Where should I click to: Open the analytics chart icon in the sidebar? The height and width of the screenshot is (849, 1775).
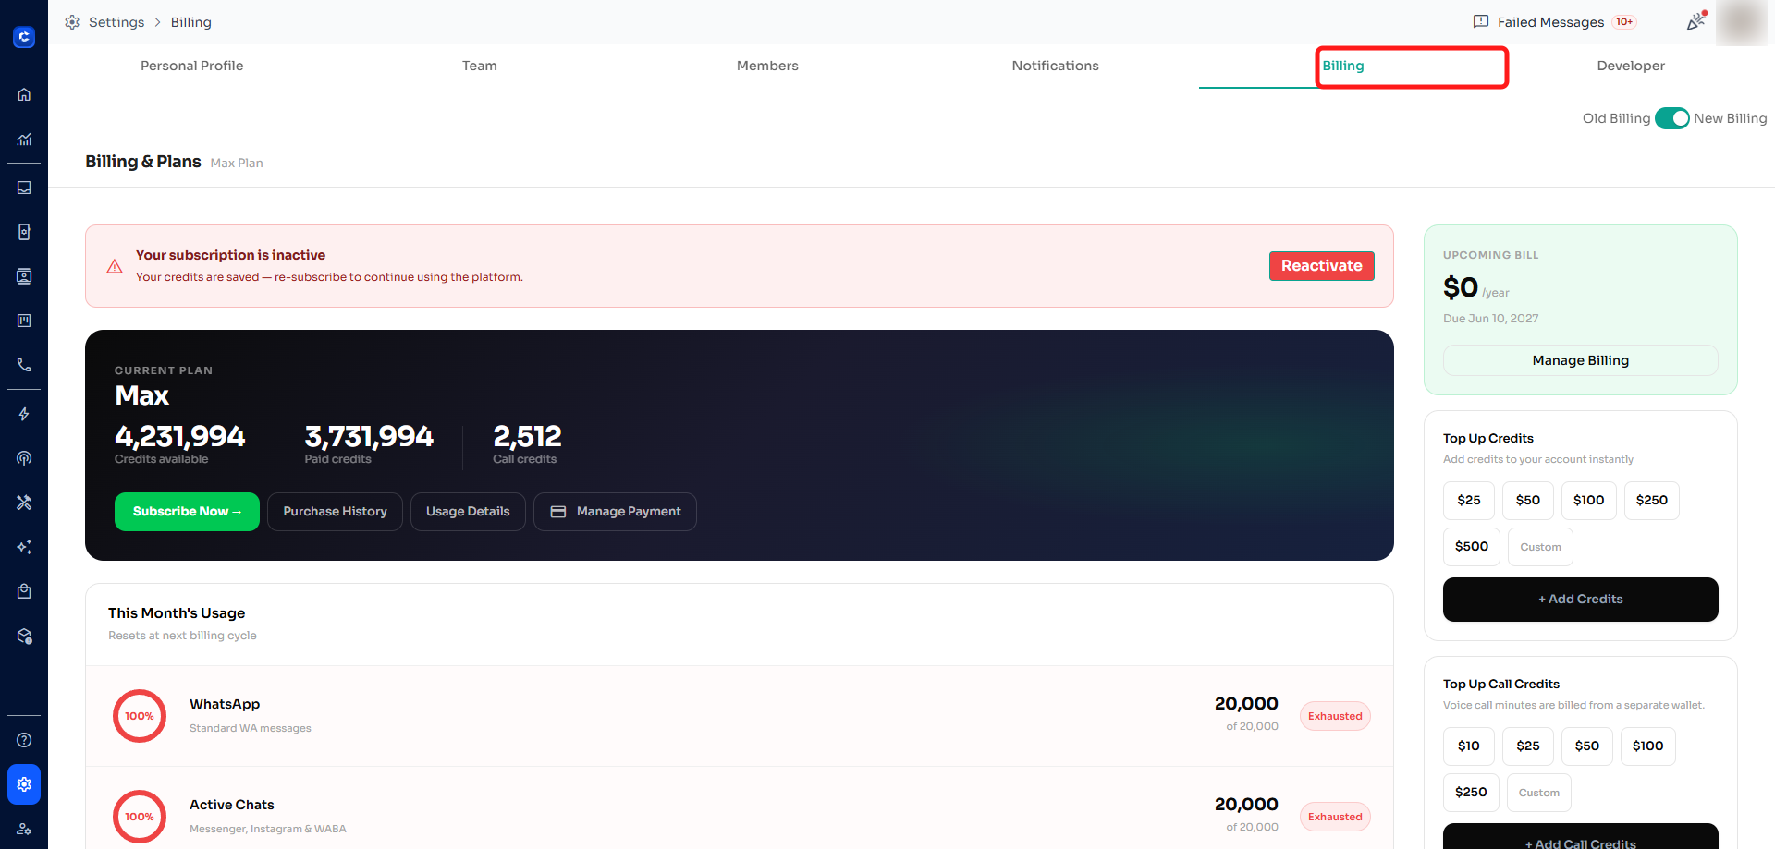24,139
